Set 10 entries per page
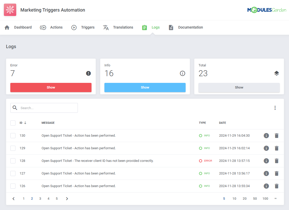Image resolution: width=289 pixels, height=210 pixels. [x=234, y=199]
